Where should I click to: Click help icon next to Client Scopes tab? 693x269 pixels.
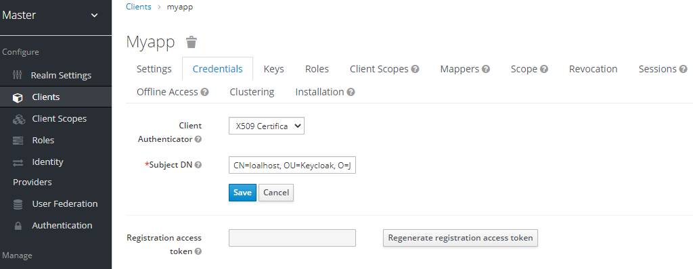[415, 70]
